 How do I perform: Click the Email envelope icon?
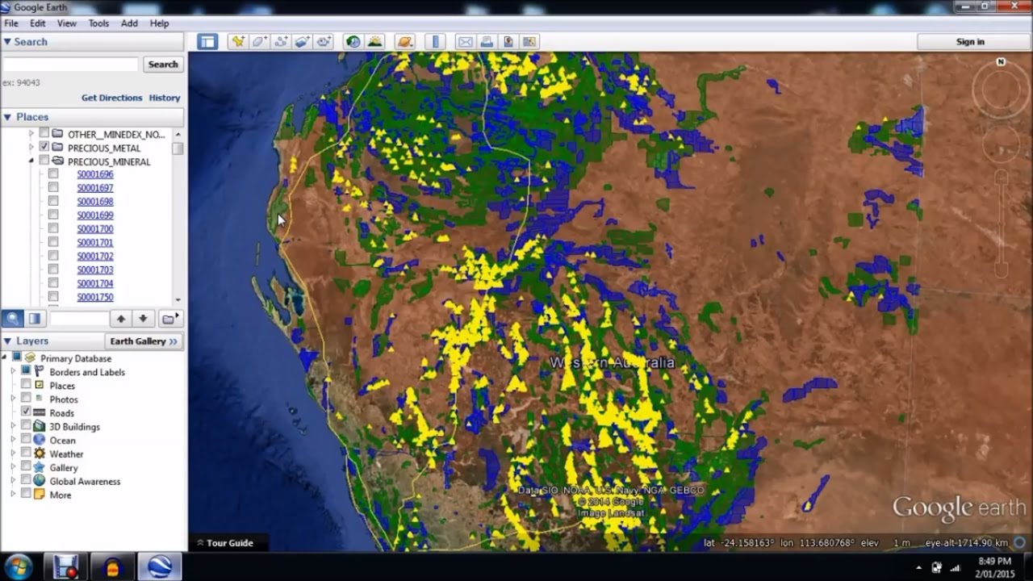465,42
